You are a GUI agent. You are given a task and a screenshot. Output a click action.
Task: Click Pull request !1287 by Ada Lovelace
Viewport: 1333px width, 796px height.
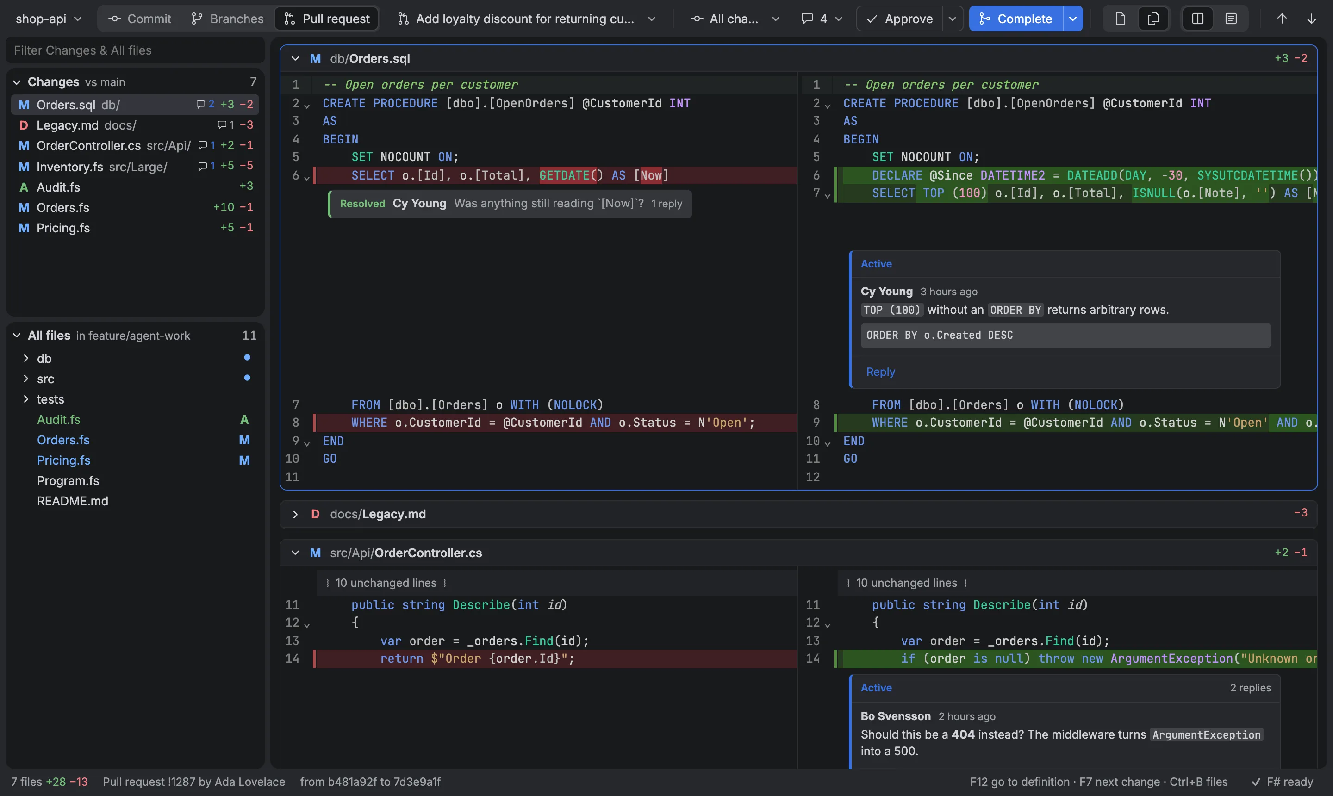(x=193, y=782)
